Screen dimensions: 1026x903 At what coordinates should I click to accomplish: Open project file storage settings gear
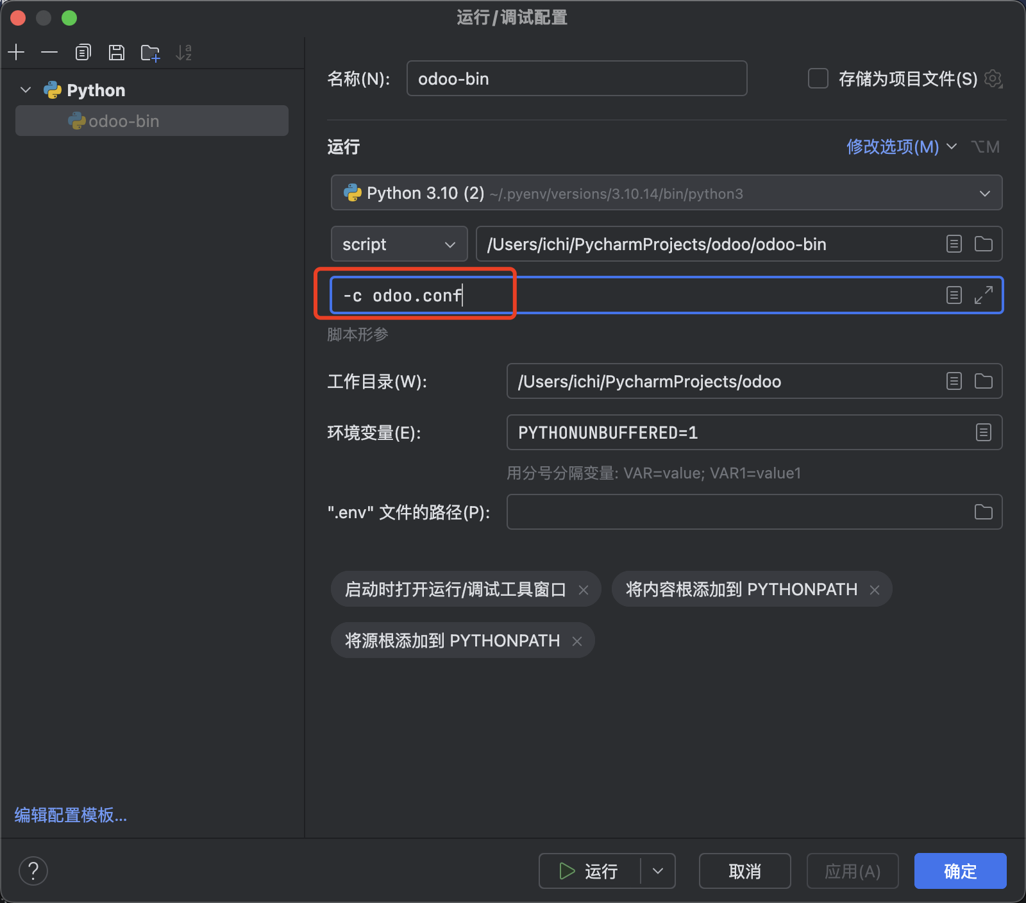pos(993,79)
